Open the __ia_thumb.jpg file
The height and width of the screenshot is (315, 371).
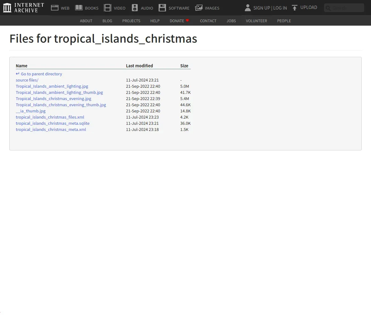pos(31,111)
